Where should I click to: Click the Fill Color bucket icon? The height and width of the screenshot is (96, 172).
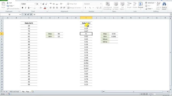point(41,8)
